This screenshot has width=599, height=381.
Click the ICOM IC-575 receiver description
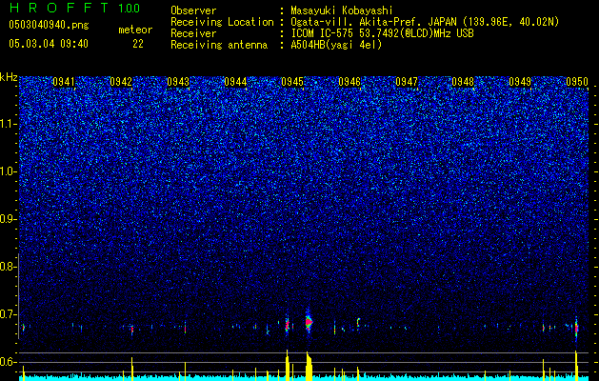[382, 33]
